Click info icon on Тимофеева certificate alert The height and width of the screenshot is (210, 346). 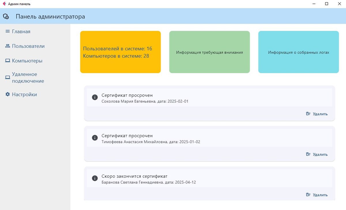click(95, 138)
